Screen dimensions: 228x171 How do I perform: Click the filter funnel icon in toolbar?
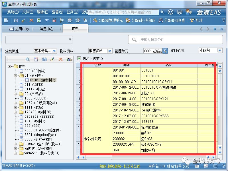coord(46,20)
